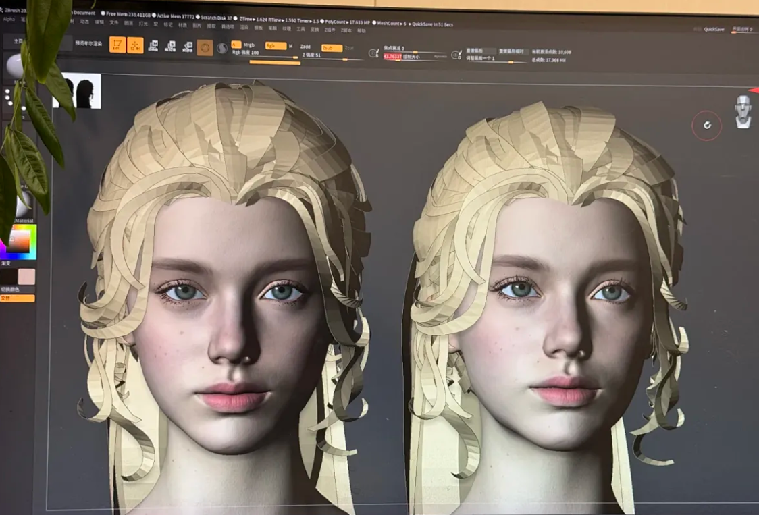759x515 pixels.
Task: Click the red circular rotate indicator
Action: point(707,126)
